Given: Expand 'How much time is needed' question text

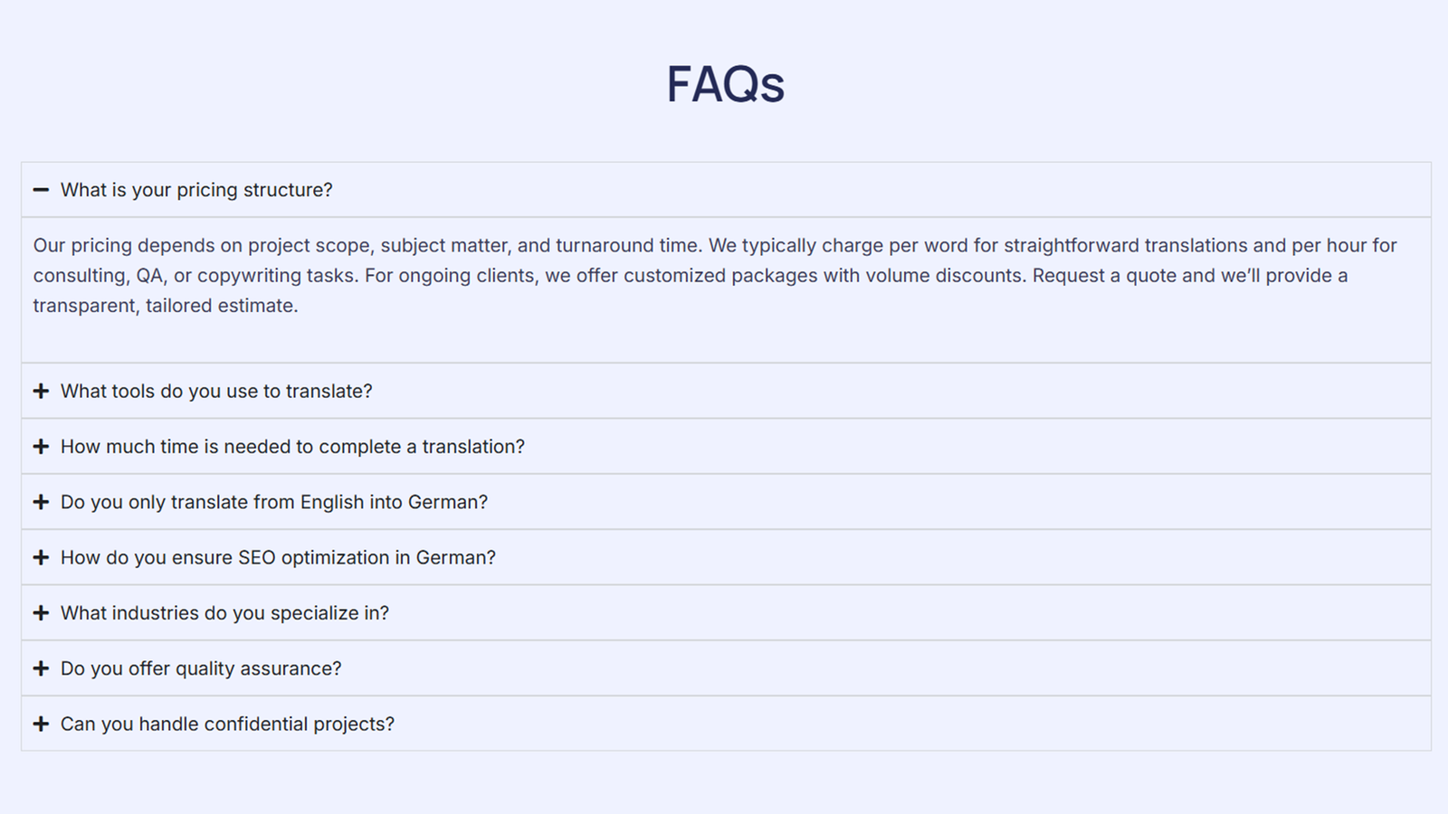Looking at the screenshot, I should pyautogui.click(x=292, y=447).
